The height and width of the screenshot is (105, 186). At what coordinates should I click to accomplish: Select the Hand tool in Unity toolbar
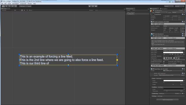3,6
